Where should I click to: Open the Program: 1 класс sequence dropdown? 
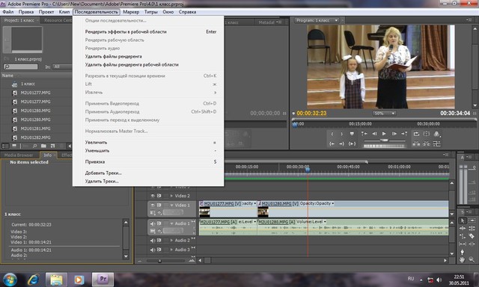(x=336, y=20)
